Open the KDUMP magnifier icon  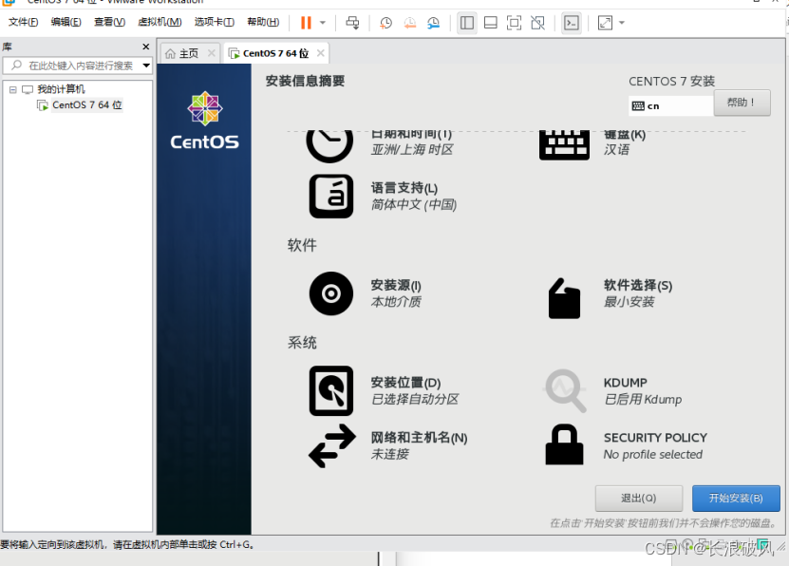565,391
